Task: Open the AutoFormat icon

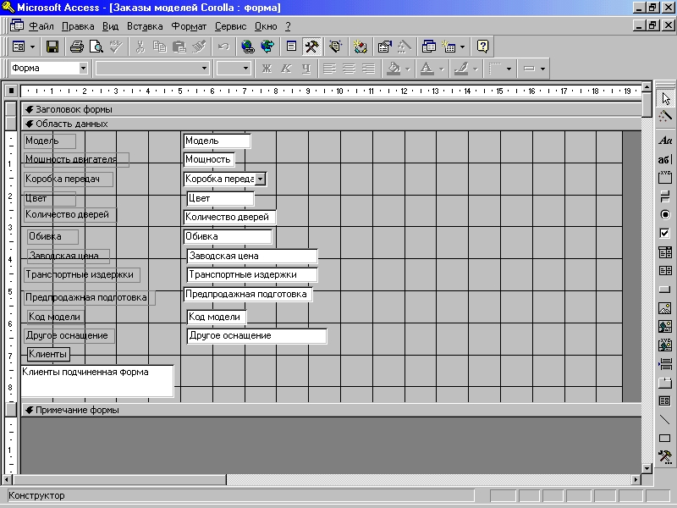Action: [x=335, y=47]
